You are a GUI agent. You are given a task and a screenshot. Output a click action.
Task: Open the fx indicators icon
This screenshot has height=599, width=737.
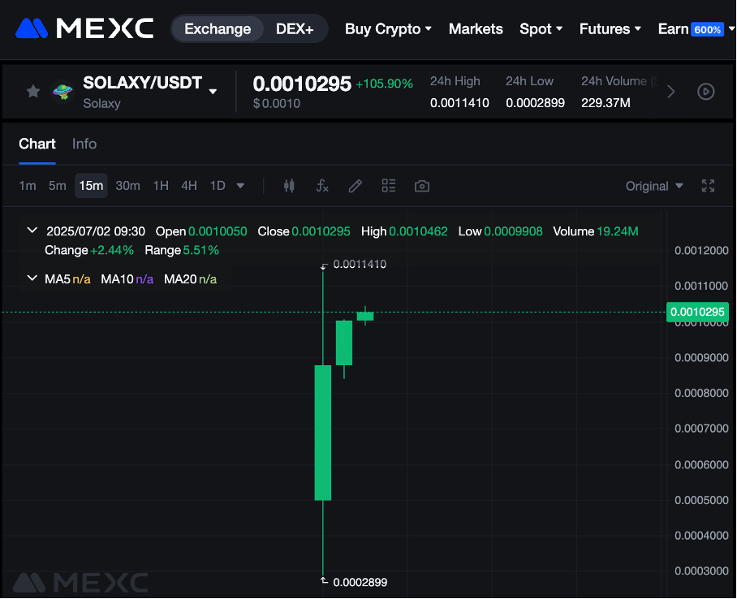322,186
